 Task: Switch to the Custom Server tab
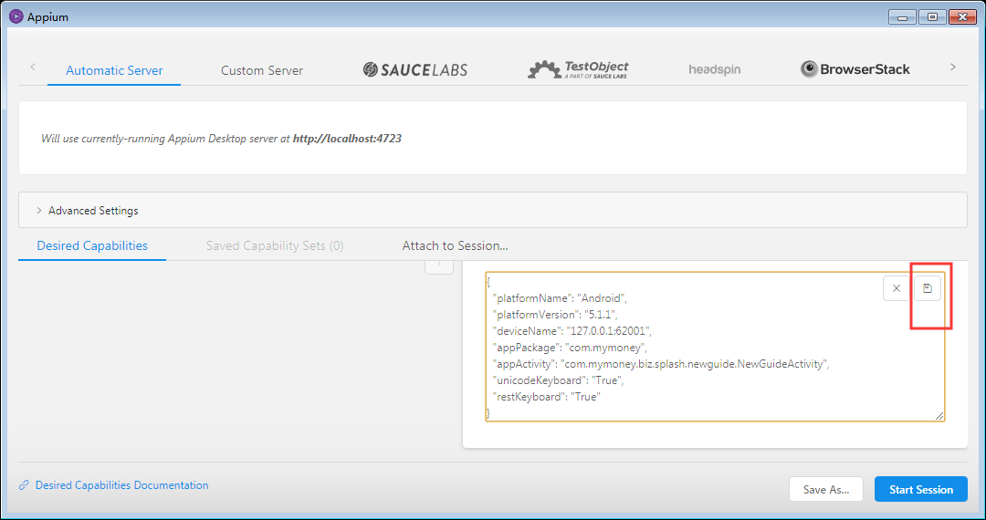pos(262,70)
